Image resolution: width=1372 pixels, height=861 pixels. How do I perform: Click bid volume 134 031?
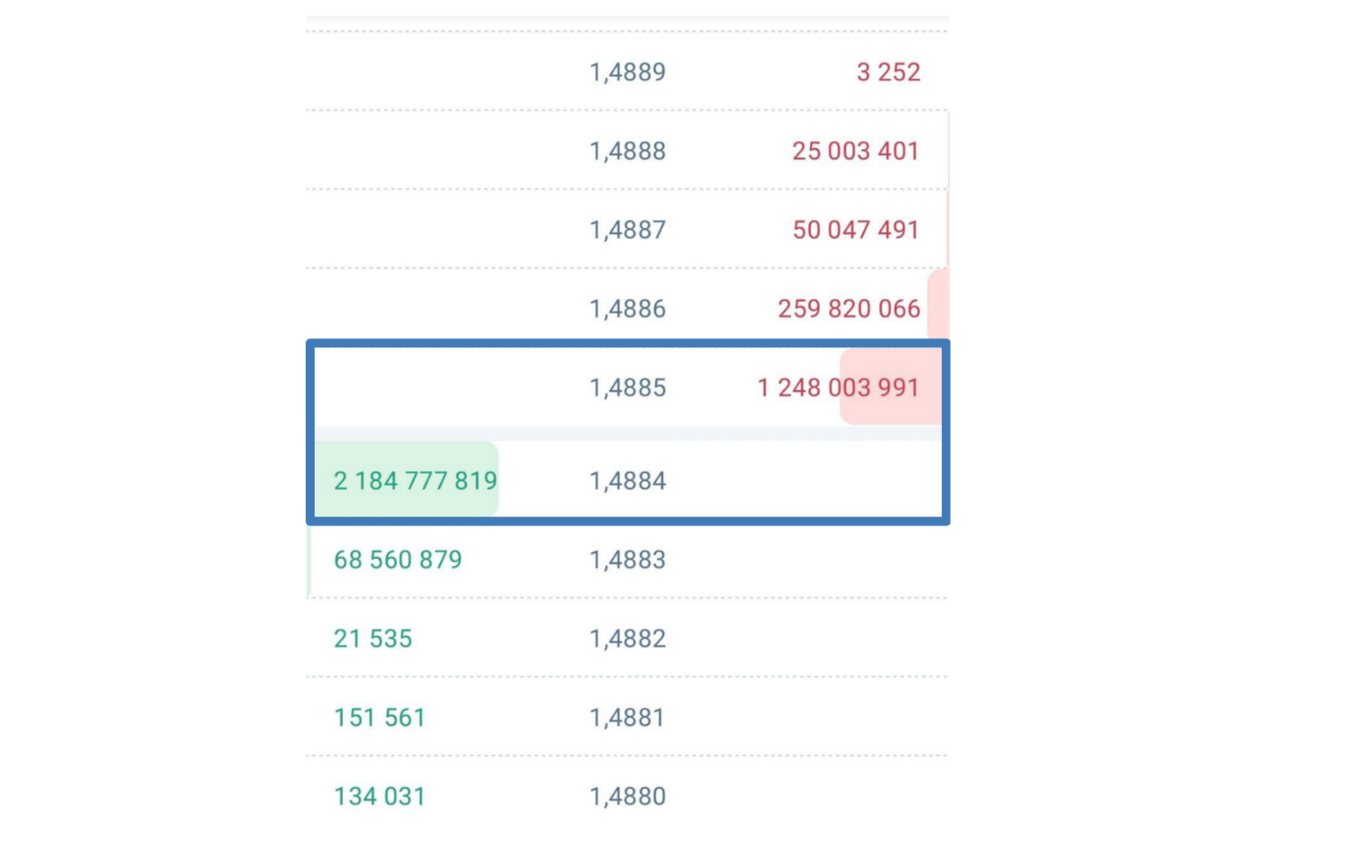[x=379, y=797]
